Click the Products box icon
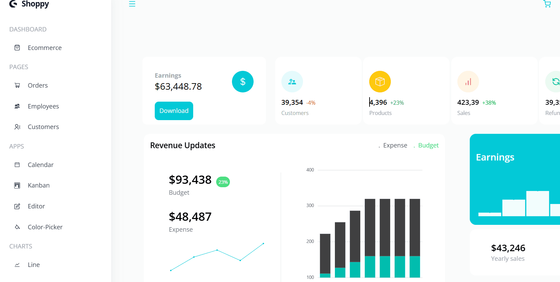The height and width of the screenshot is (282, 560). [380, 81]
